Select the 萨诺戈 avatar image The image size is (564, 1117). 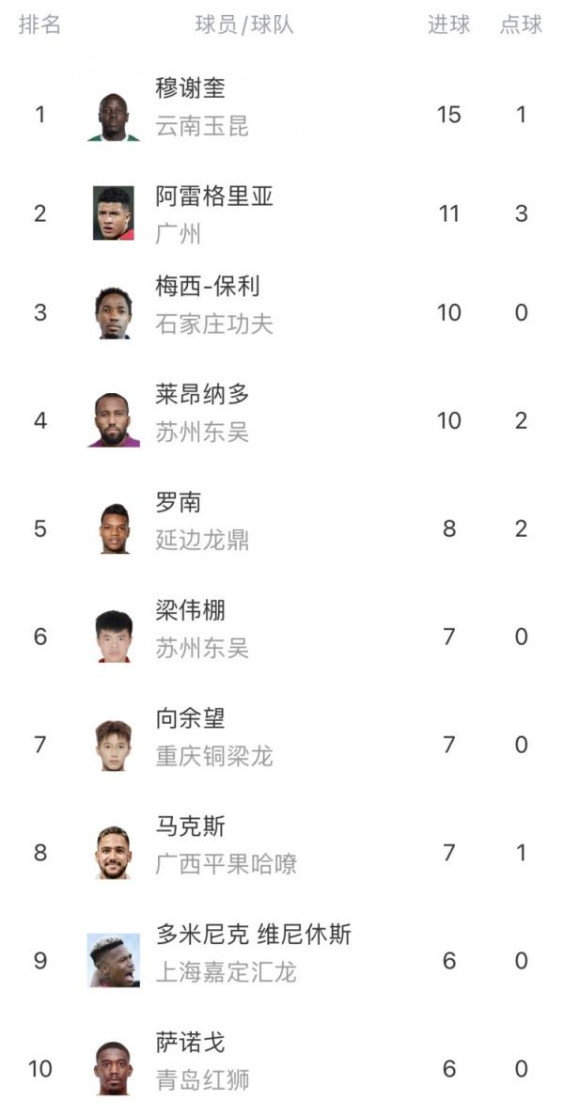[x=114, y=1069]
